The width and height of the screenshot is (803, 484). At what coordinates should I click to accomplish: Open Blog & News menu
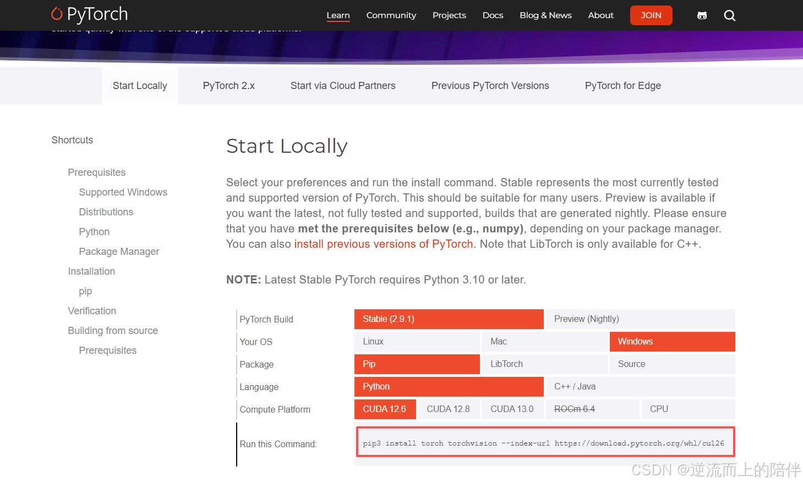pos(545,15)
